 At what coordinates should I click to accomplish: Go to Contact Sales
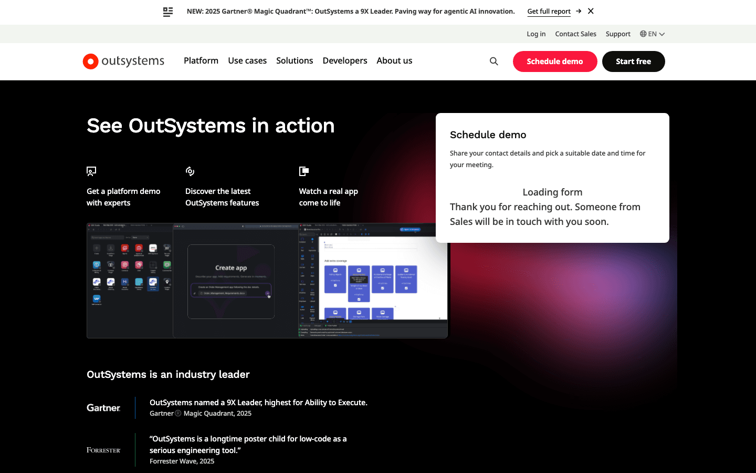pos(575,34)
